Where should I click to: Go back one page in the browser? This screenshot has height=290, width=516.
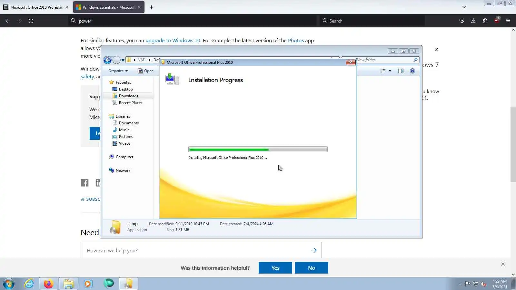(8, 21)
